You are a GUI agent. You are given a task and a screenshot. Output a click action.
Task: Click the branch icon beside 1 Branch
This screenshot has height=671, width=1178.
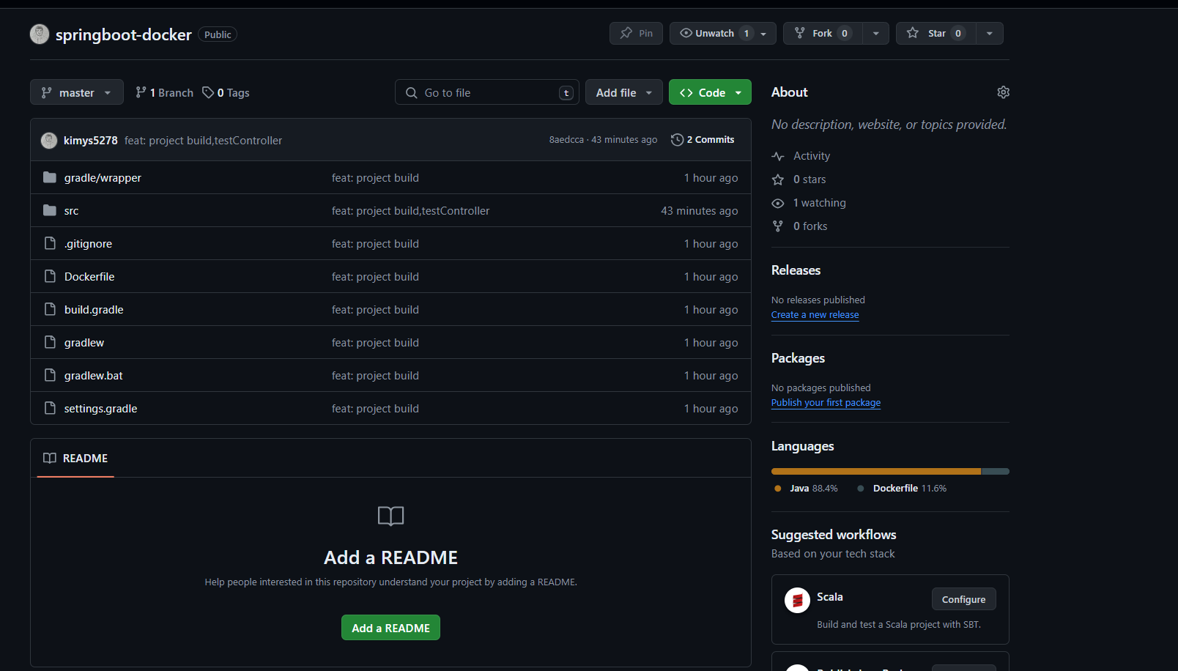tap(141, 92)
